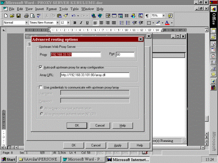218x163 pixels.
Task: Open the font size dropdown showing 12
Action: point(68,23)
